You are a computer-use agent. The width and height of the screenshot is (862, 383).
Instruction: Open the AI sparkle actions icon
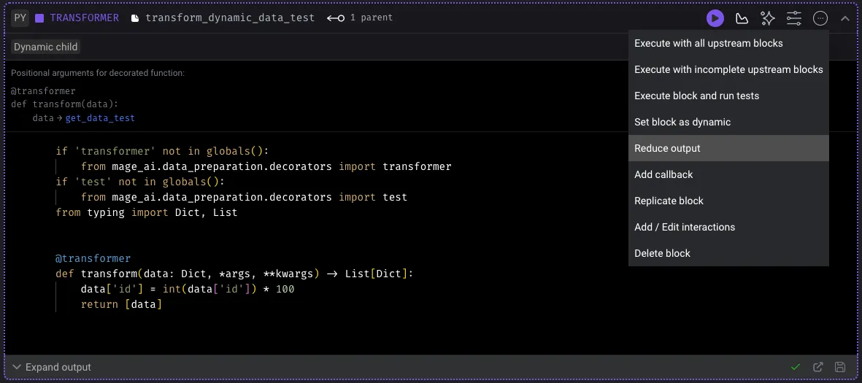[767, 18]
